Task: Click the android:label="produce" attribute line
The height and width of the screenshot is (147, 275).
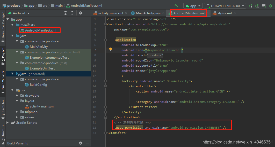Action: (x=142, y=55)
